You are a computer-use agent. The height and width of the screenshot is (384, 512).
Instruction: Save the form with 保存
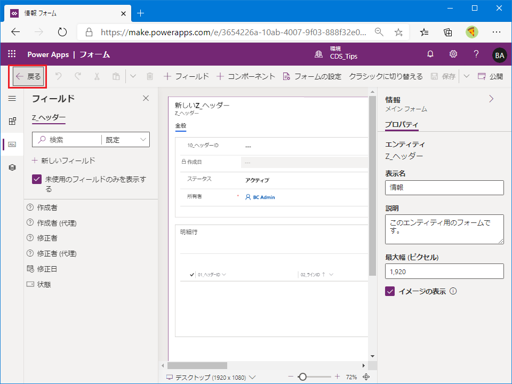(443, 76)
